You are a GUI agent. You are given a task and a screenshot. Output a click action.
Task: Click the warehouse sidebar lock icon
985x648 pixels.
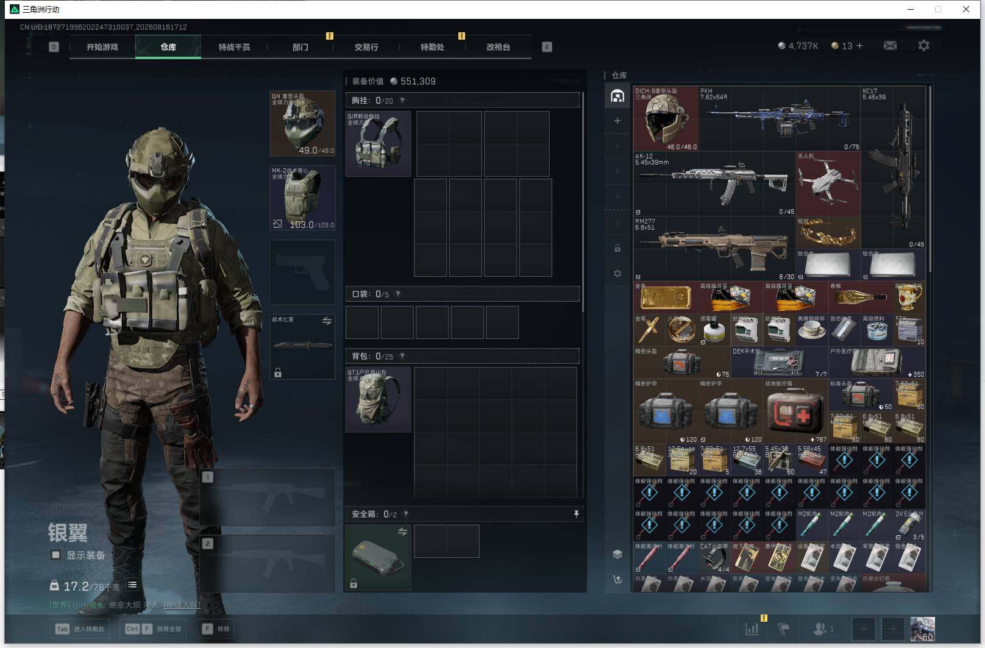tap(617, 248)
